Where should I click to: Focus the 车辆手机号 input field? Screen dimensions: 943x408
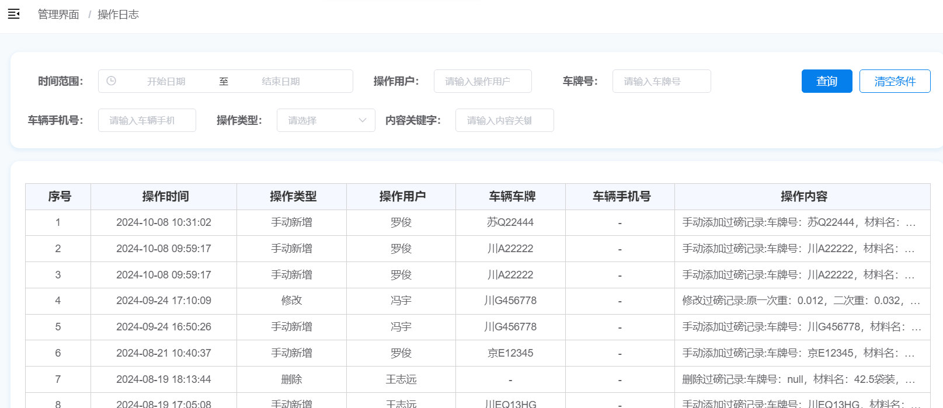[147, 120]
